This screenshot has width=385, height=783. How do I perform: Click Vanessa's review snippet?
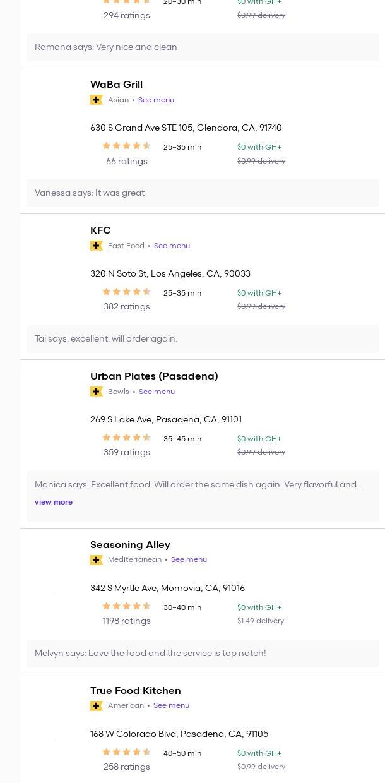tap(90, 193)
